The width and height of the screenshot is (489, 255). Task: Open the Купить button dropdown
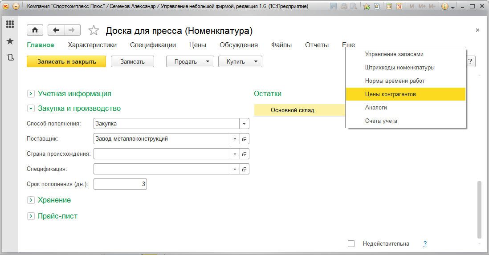coord(256,62)
